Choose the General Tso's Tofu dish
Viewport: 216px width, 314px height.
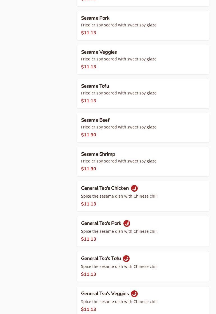[x=101, y=258]
